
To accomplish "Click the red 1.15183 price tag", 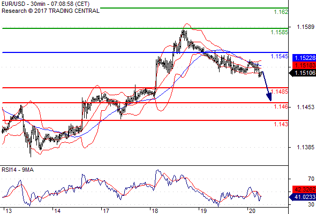I will click(x=304, y=65).
